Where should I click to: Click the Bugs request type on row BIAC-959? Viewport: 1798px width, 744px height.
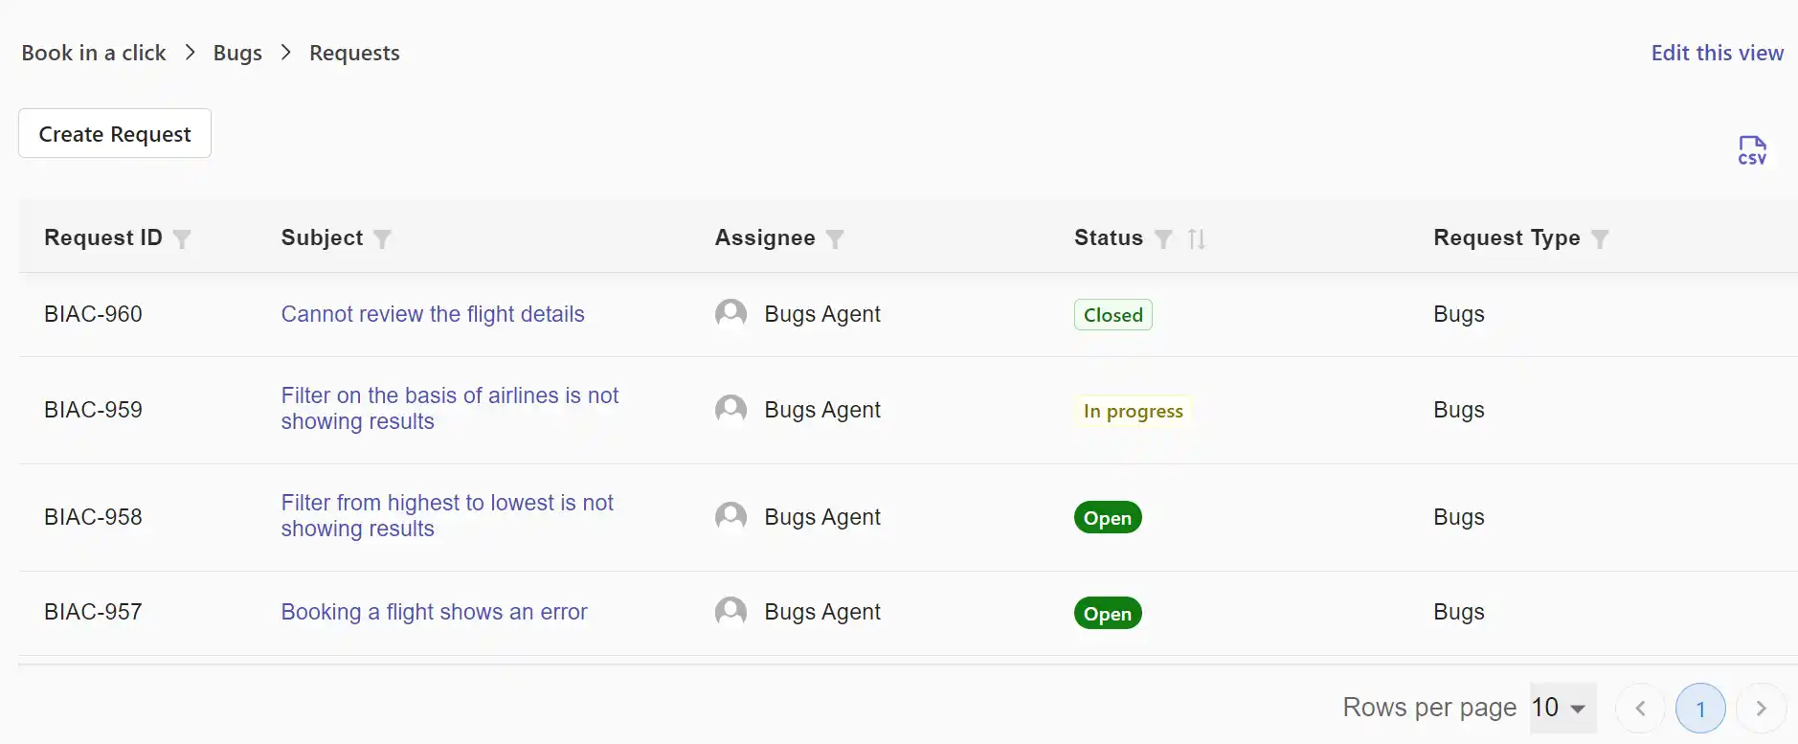coord(1459,410)
